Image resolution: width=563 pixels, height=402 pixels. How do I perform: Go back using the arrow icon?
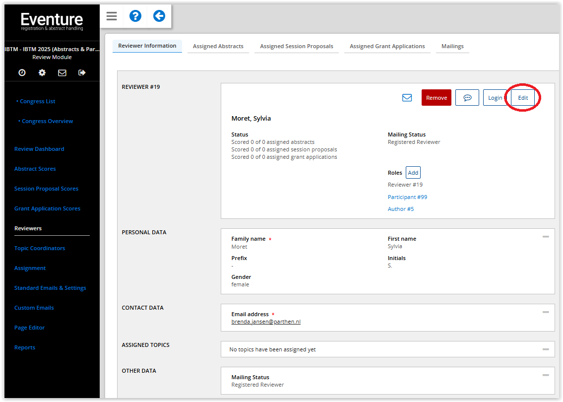coord(159,16)
